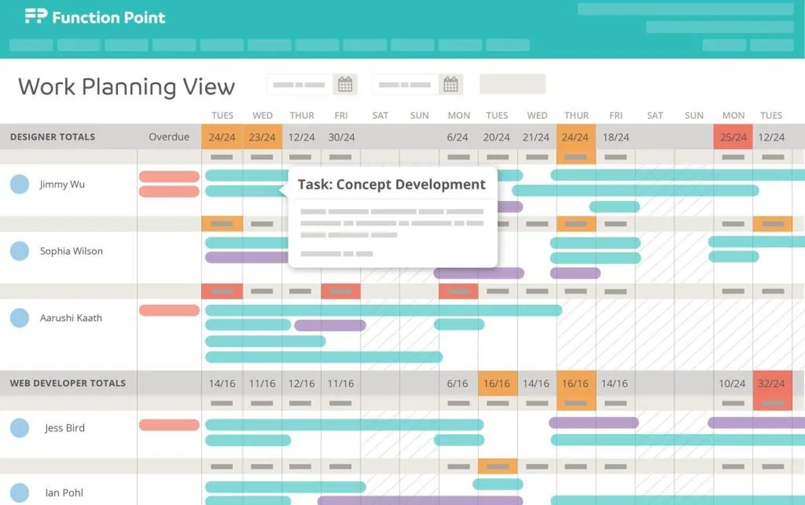Open the second date field's calendar icon

pos(451,85)
